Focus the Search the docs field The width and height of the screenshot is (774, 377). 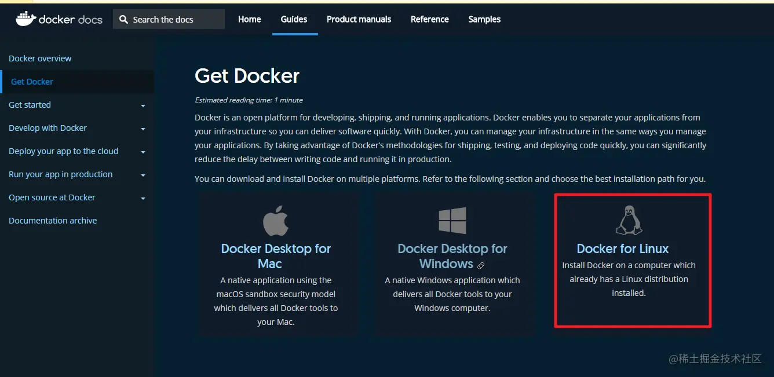pyautogui.click(x=169, y=19)
